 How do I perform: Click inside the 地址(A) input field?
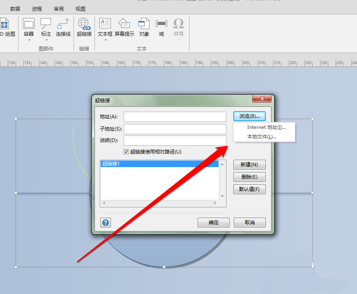tap(175, 117)
